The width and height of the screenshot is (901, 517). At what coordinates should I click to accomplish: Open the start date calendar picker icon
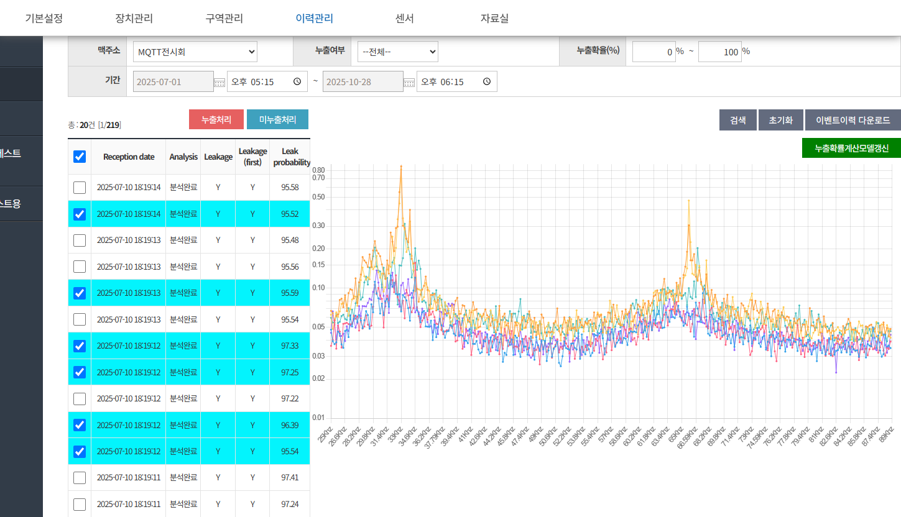click(219, 82)
